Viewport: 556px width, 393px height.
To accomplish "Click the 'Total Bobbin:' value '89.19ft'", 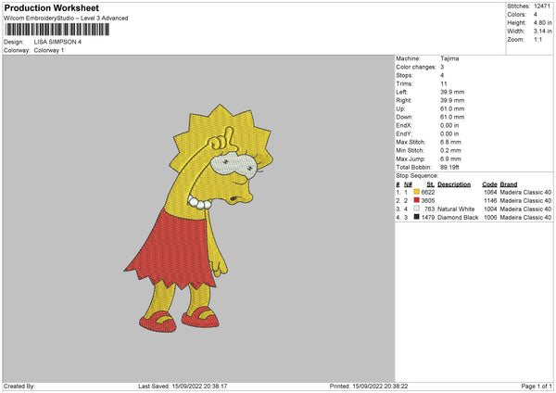I will [x=449, y=168].
